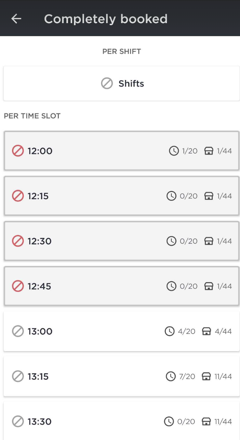Click the 7/20 count at 13:15
The width and height of the screenshot is (240, 440).
tap(187, 377)
